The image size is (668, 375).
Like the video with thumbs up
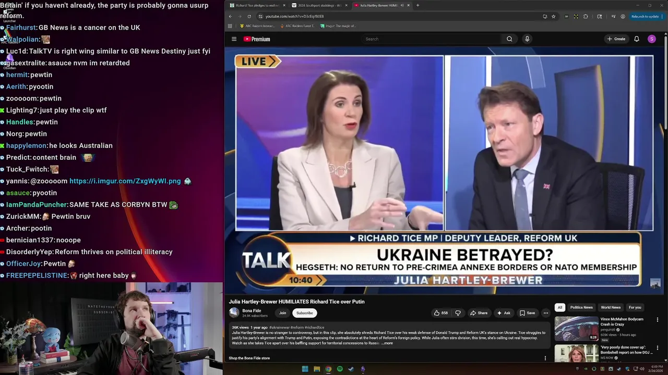point(441,313)
